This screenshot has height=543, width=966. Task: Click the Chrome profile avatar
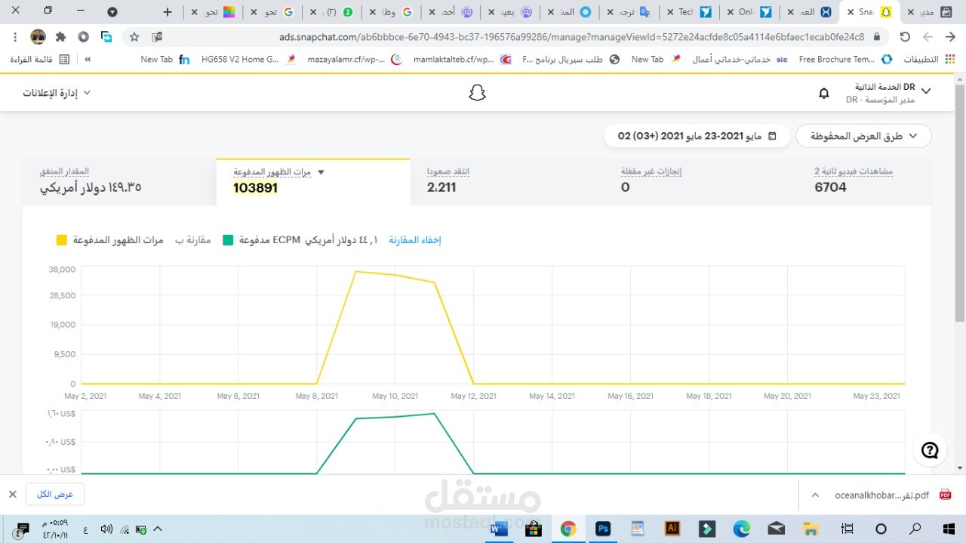[38, 36]
